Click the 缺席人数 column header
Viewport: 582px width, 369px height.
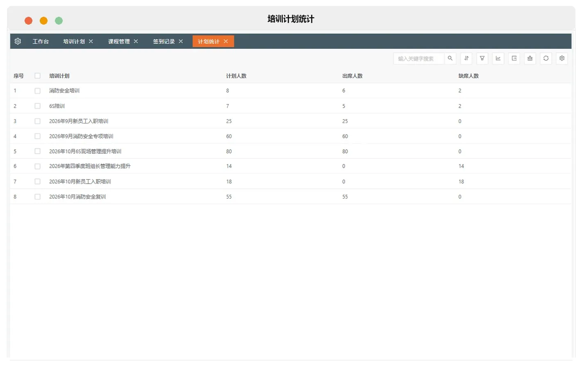pos(468,76)
